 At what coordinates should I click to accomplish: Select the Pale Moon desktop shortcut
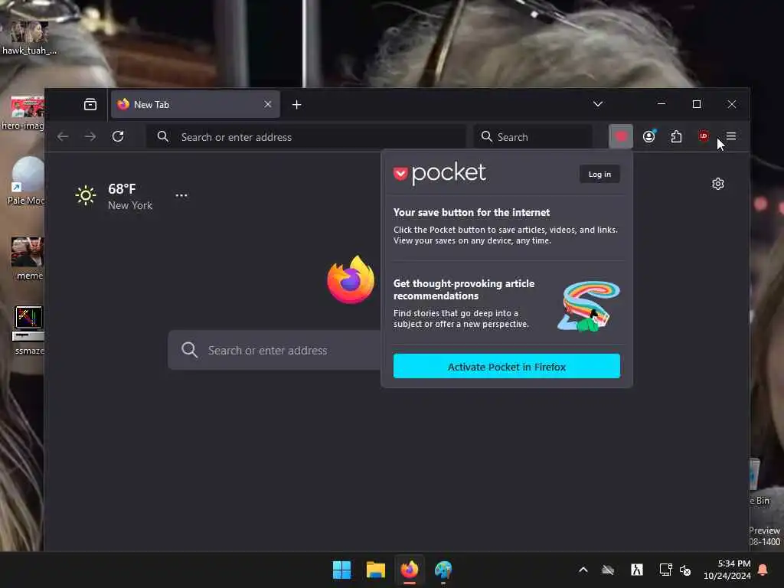tap(26, 181)
